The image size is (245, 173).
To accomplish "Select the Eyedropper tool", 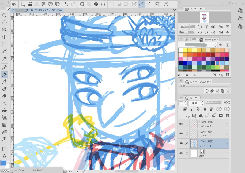I will pos(4,51).
